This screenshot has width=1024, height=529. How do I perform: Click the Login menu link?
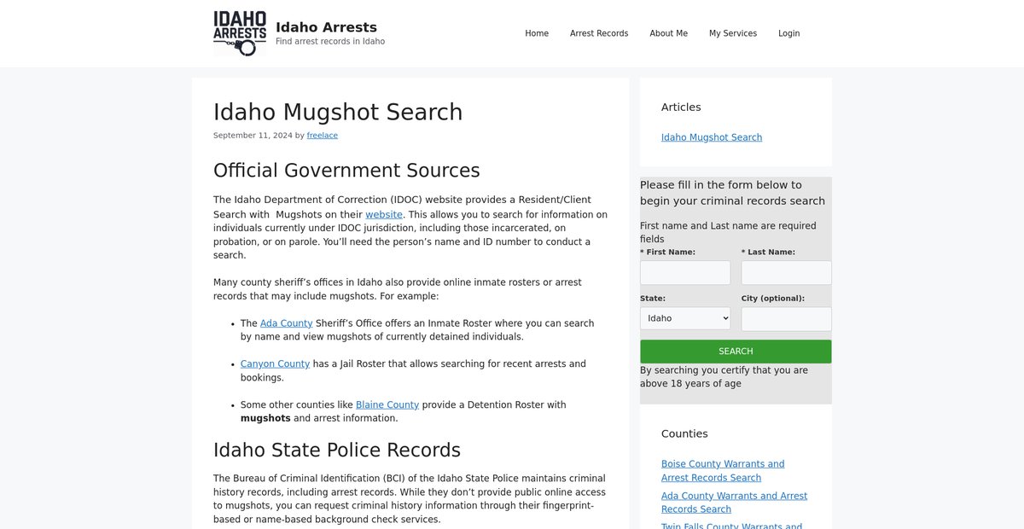click(x=789, y=33)
